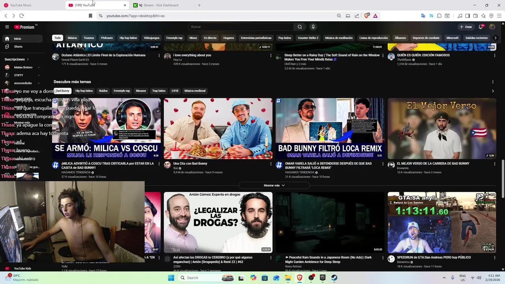Open STIFFY subscription channel
Image resolution: width=505 pixels, height=284 pixels.
[19, 75]
